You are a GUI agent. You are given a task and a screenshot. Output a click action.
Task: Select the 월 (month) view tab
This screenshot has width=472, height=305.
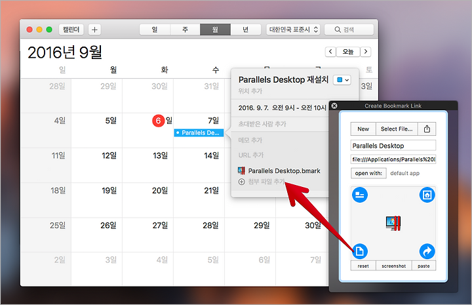point(215,30)
